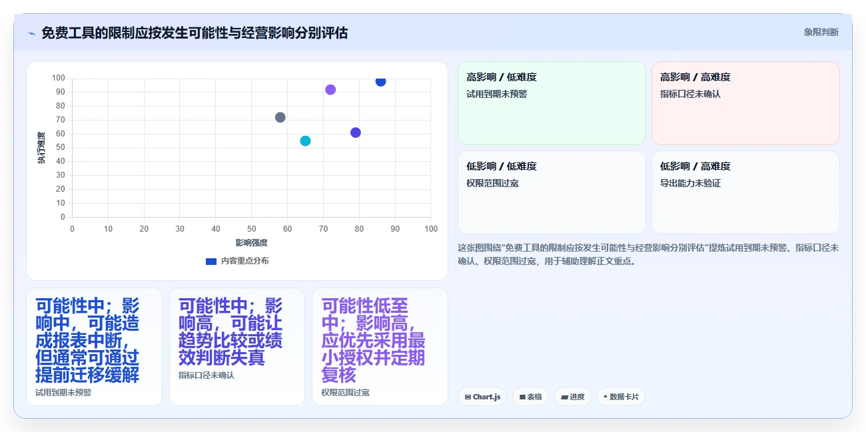This screenshot has width=866, height=432.
Task: Click the purple scatter point
Action: coord(330,89)
